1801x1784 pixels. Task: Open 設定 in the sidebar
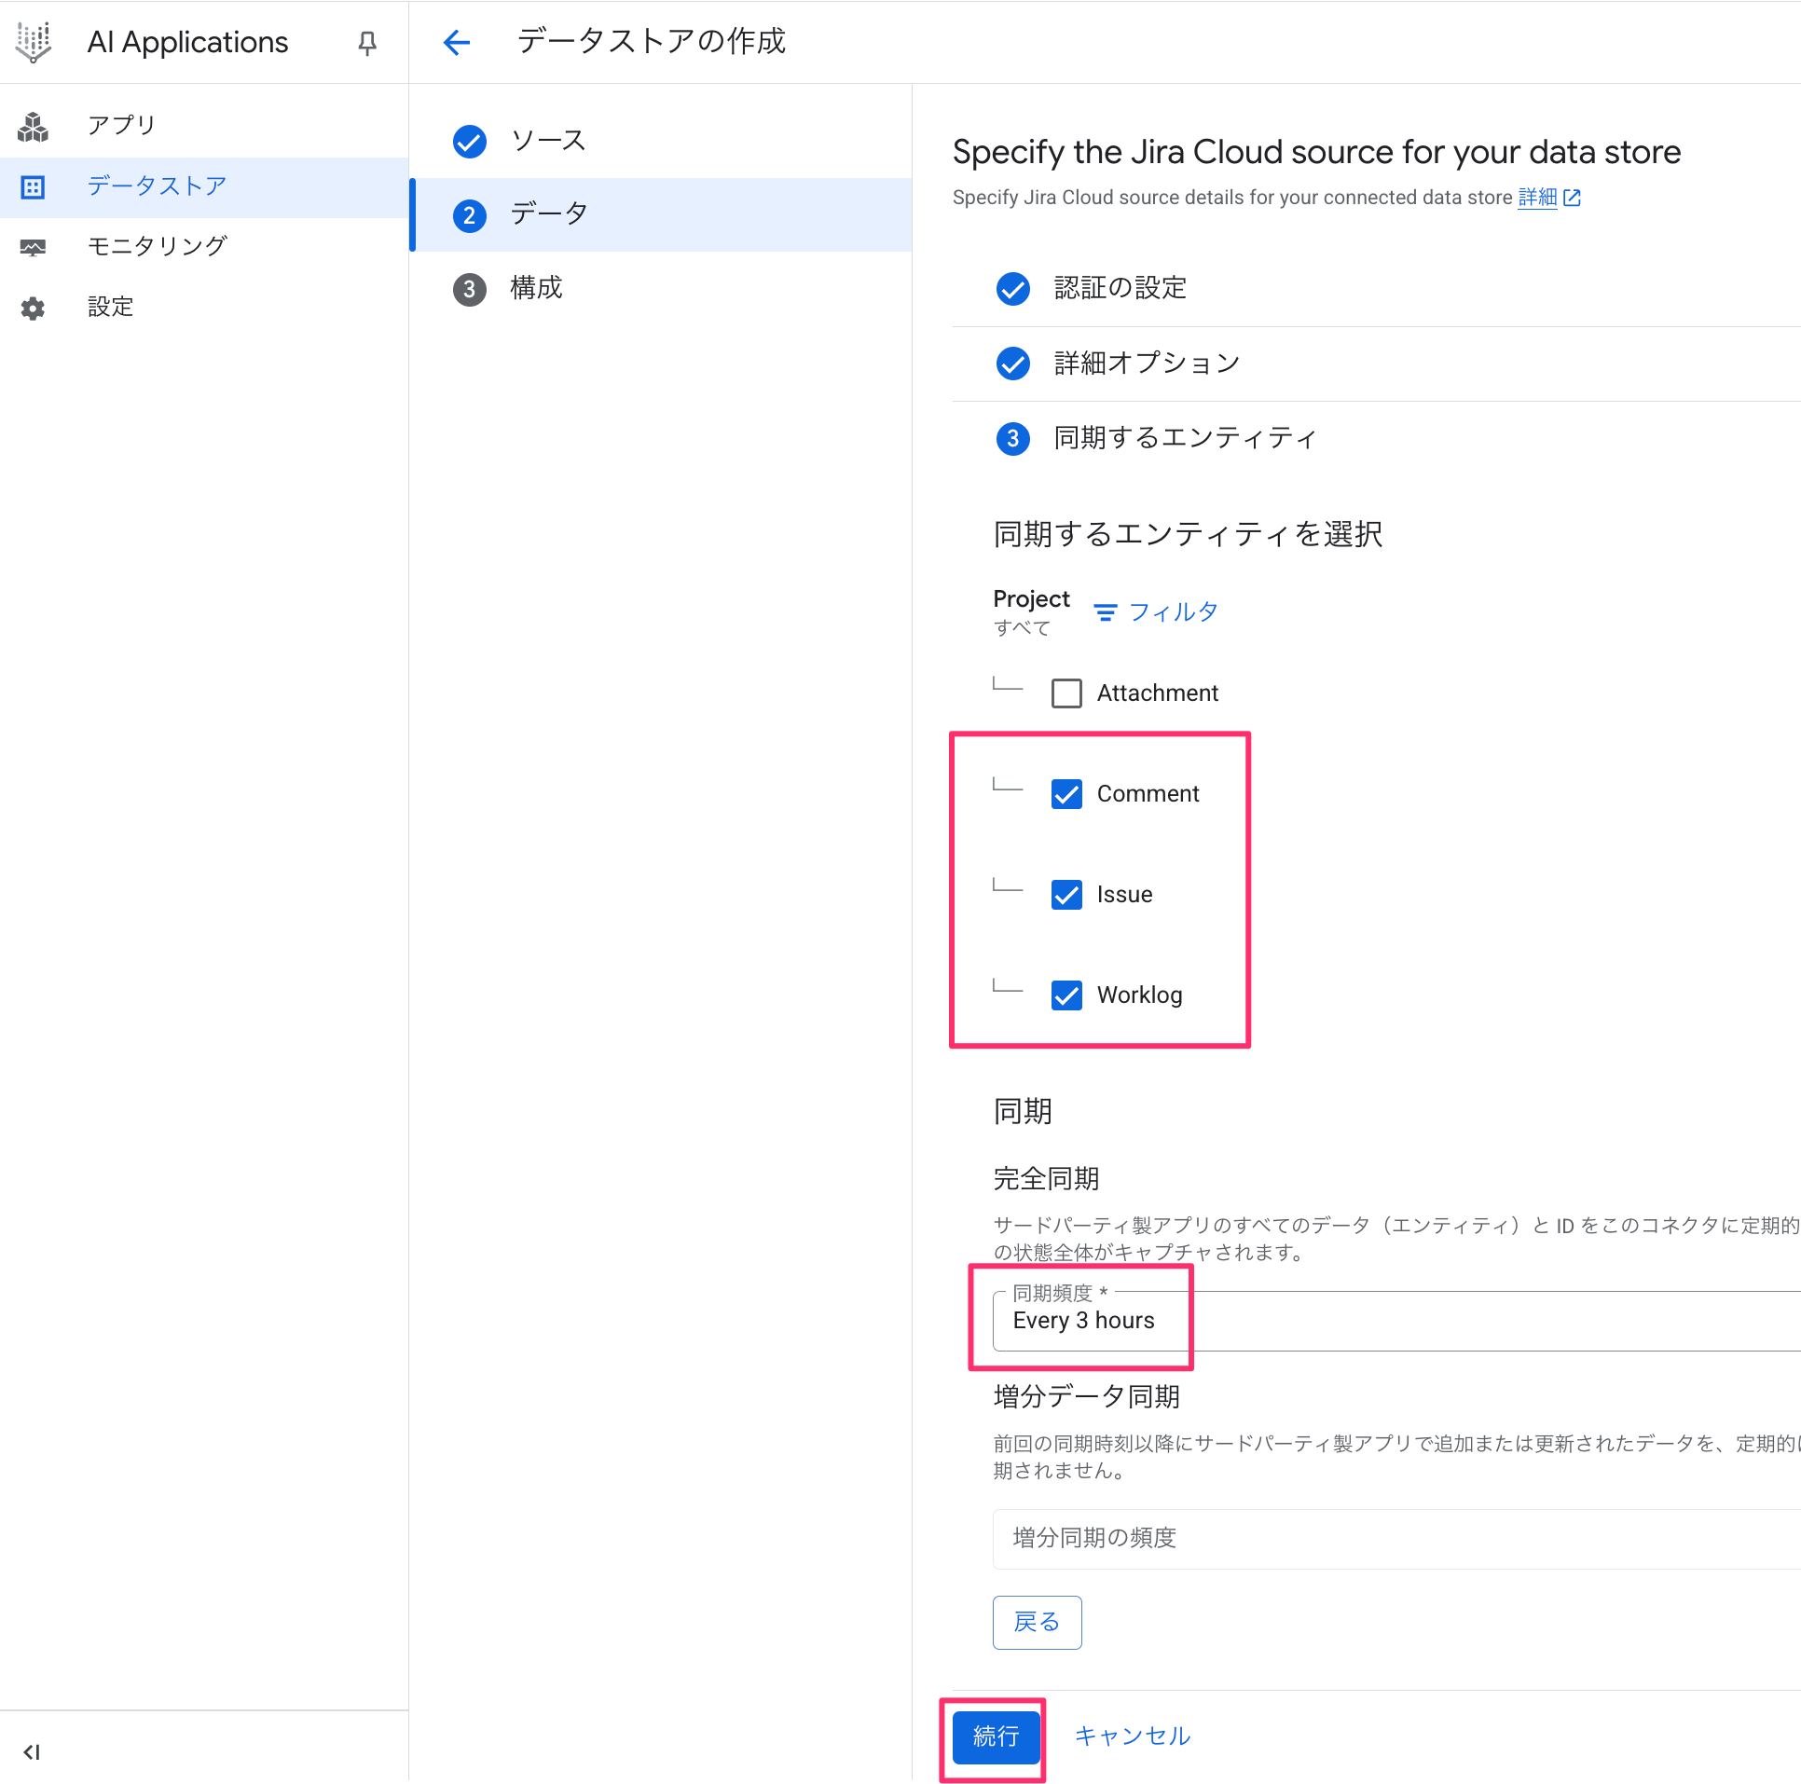[x=204, y=308]
